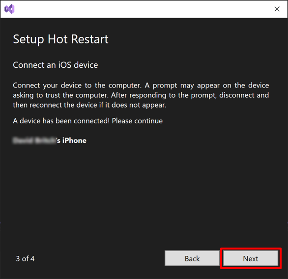
Task: Click the Visual Studio logo icon
Action: tap(9, 9)
